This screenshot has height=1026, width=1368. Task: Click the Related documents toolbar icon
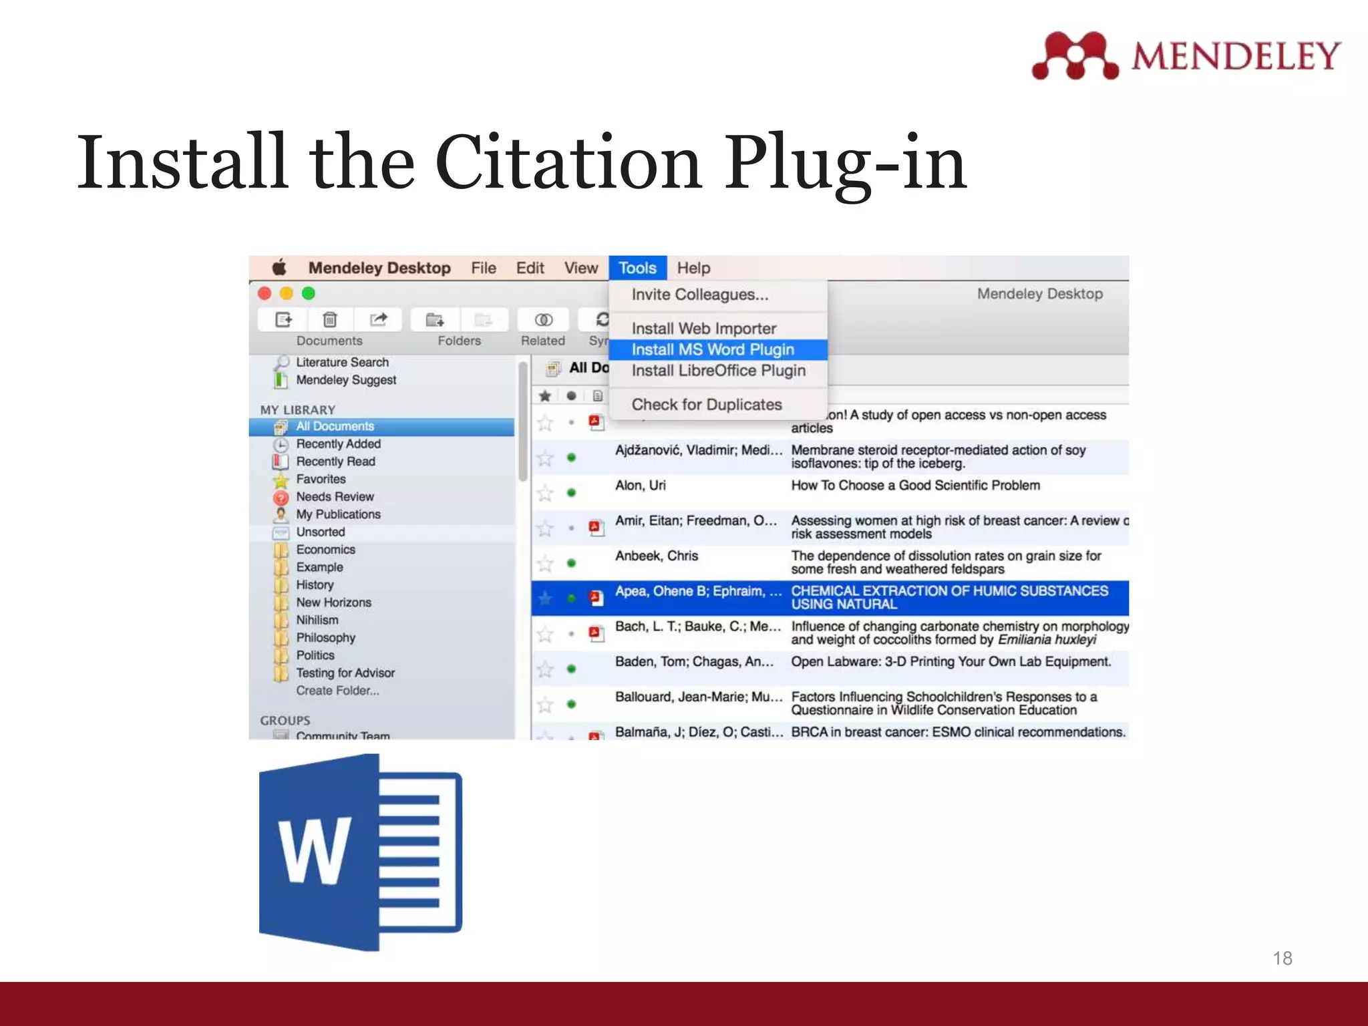click(543, 320)
